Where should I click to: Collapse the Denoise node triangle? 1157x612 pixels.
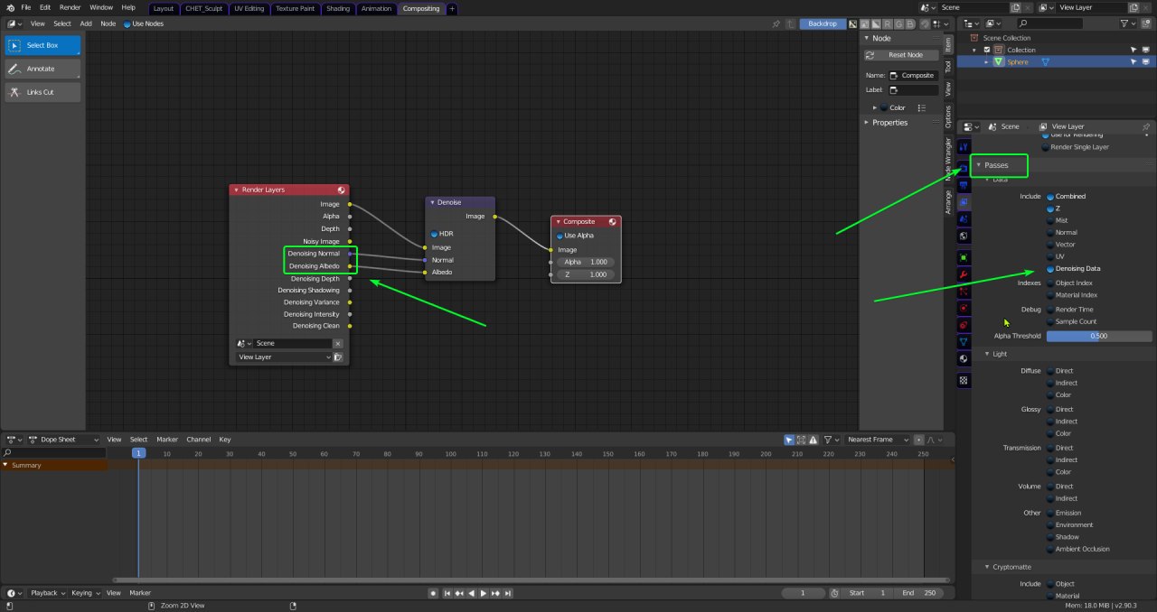433,202
